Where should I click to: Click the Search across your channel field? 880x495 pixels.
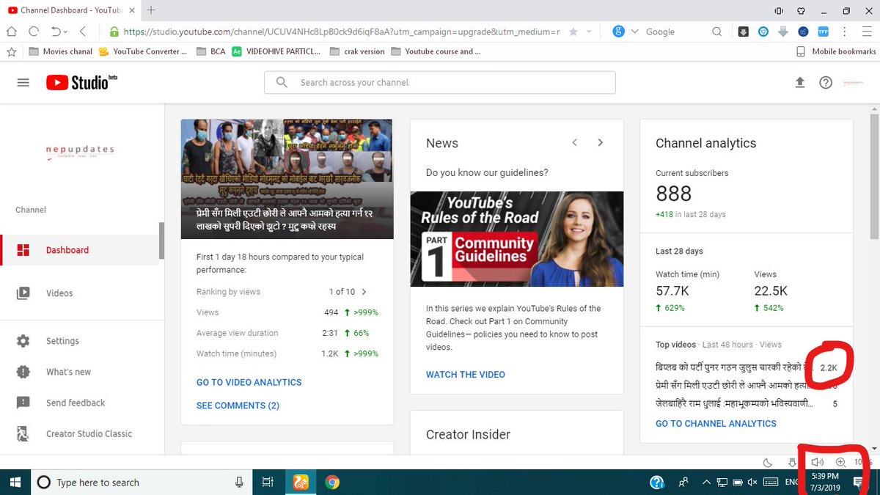point(440,83)
